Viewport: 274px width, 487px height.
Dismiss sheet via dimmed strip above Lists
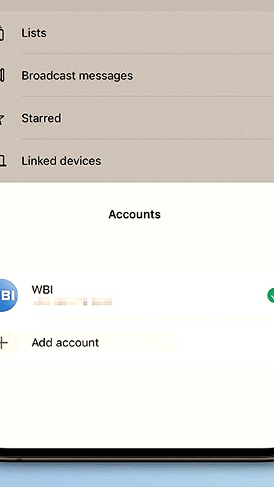click(137, 6)
